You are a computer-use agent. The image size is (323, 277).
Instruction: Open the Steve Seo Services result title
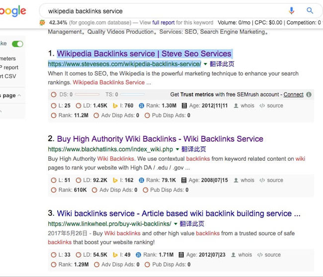click(144, 54)
